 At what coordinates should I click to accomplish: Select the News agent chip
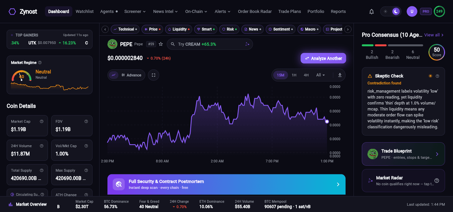[x=252, y=29]
